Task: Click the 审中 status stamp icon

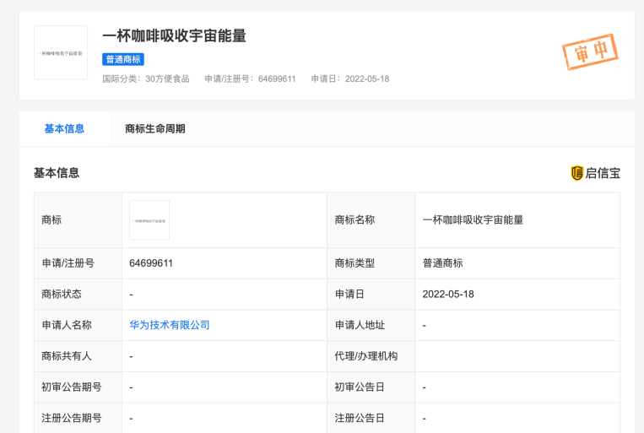Action: tap(590, 52)
